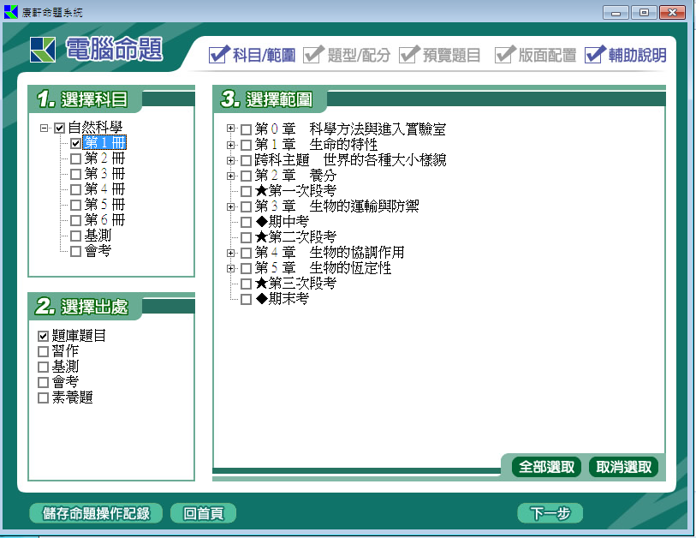Open the 預覽題目 tab

coord(439,55)
